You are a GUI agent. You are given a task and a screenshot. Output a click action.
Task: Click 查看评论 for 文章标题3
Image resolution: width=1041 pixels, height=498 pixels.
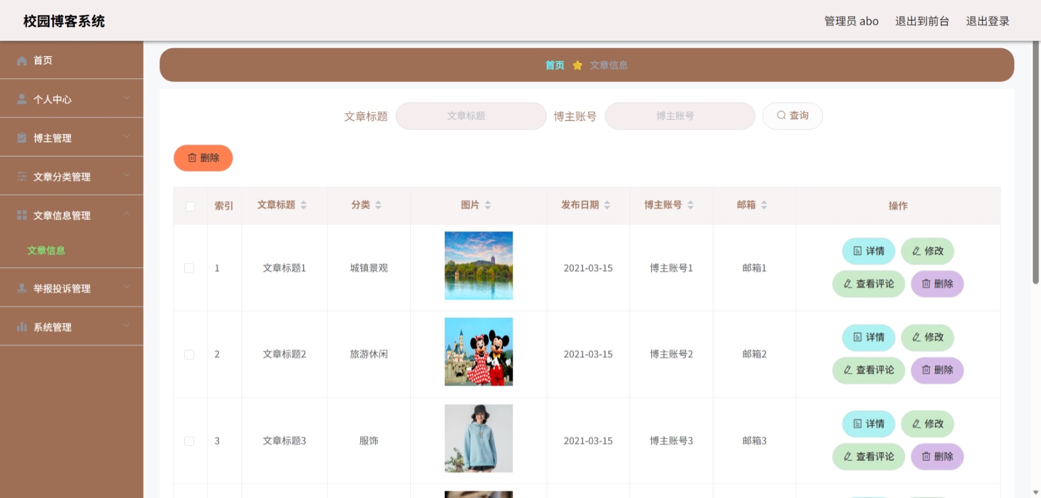click(869, 457)
